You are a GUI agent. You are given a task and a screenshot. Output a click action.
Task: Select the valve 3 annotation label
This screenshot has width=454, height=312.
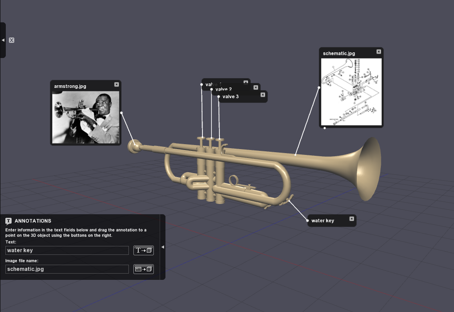(231, 96)
